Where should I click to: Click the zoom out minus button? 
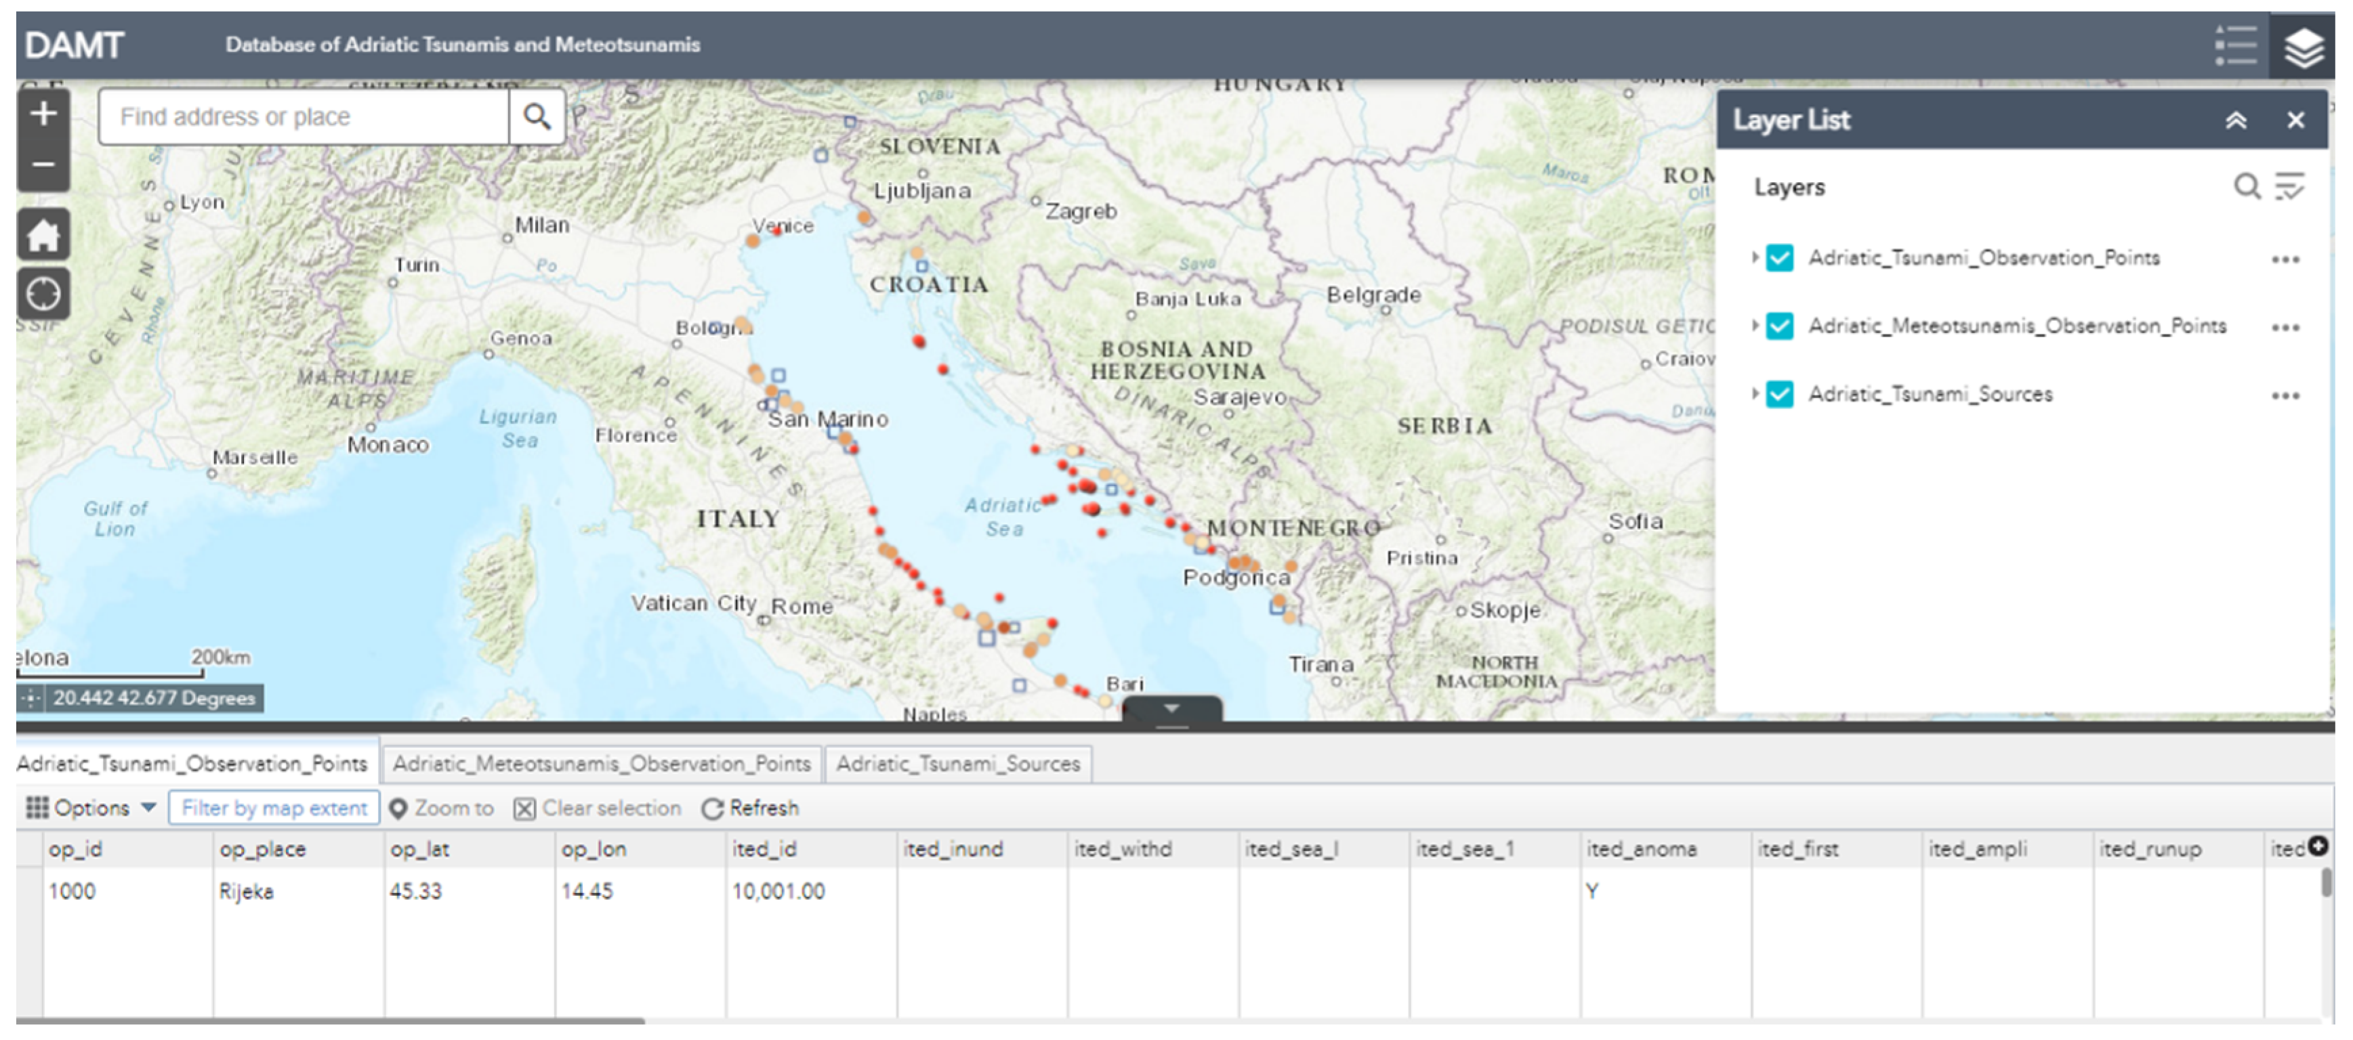(x=43, y=165)
